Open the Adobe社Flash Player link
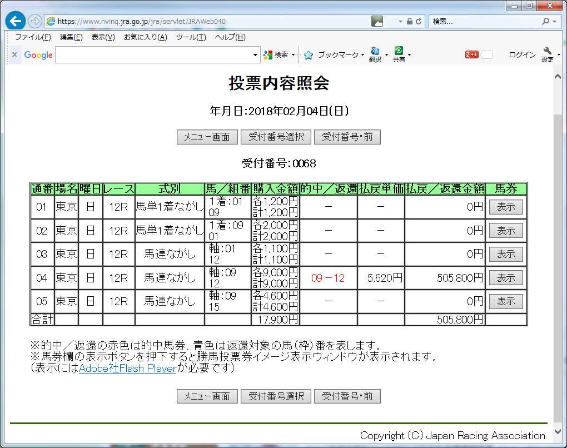 point(128,368)
